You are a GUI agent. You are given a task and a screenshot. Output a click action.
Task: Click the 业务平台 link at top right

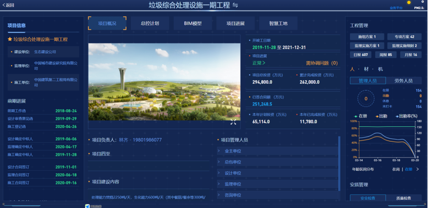click(396, 8)
